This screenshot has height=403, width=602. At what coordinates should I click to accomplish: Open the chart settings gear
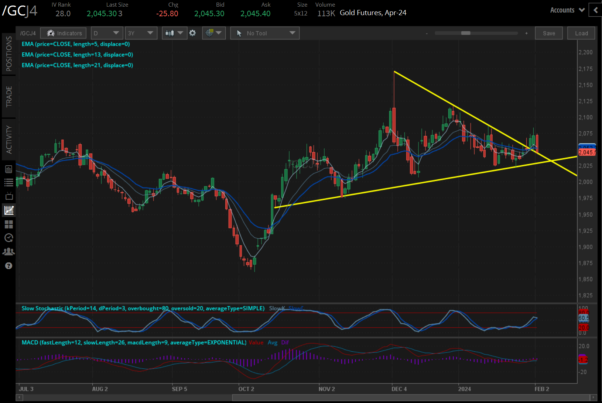[193, 33]
